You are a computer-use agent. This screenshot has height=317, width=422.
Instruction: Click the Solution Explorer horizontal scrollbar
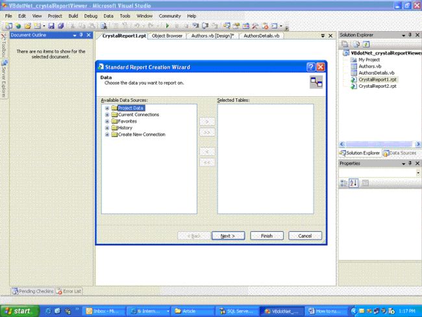point(379,144)
